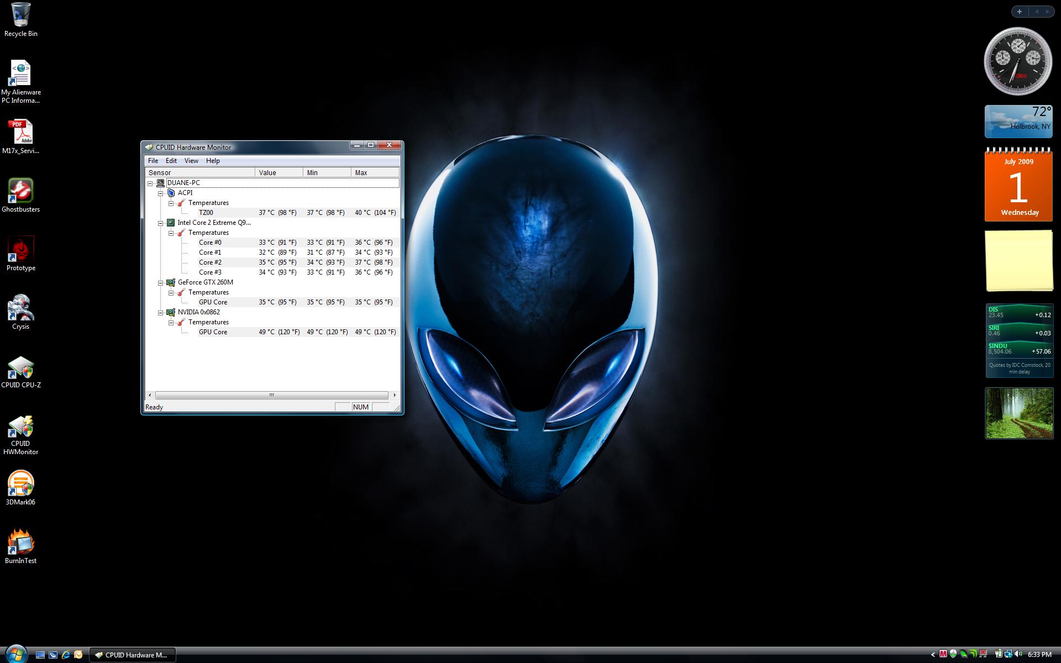Select the Core #2 sensor row
Image resolution: width=1061 pixels, height=663 pixels.
(298, 262)
